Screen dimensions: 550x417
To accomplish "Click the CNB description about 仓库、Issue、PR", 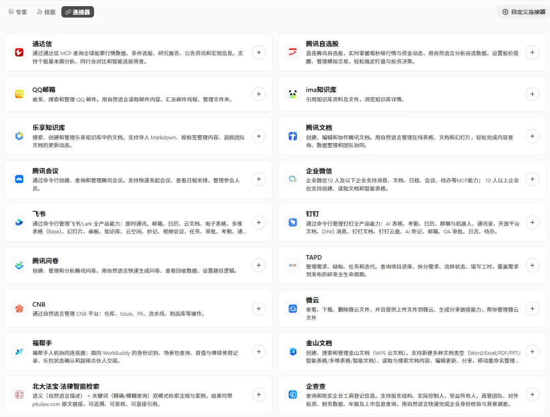I will (x=119, y=314).
